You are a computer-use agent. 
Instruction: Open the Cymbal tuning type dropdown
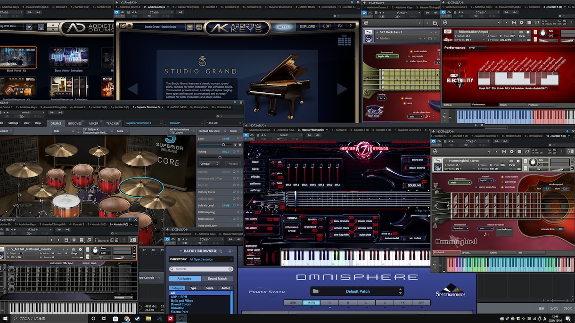[209, 163]
